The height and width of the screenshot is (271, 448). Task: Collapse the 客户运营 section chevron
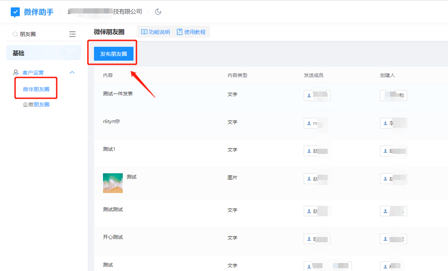click(72, 72)
